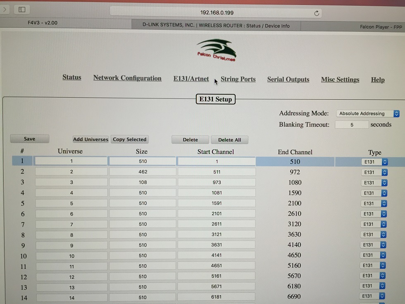405x304 pixels.
Task: Open the Addressing Mode dropdown
Action: pyautogui.click(x=367, y=114)
